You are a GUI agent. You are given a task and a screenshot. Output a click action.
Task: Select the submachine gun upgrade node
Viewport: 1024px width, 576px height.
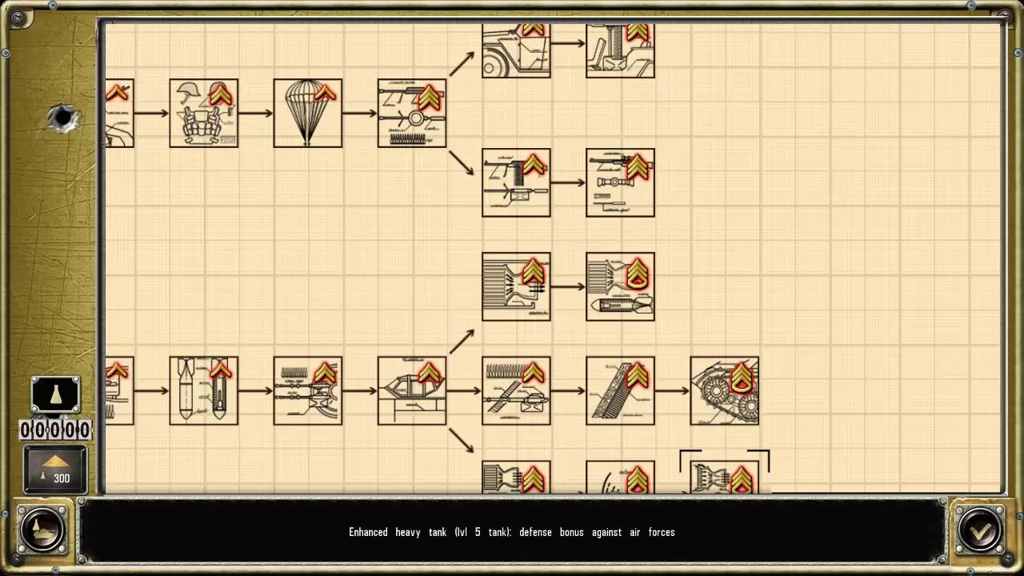(516, 182)
